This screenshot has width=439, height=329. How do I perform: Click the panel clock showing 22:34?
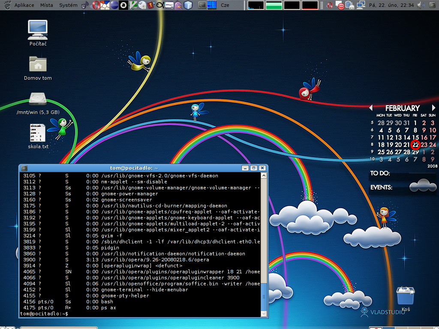click(391, 5)
